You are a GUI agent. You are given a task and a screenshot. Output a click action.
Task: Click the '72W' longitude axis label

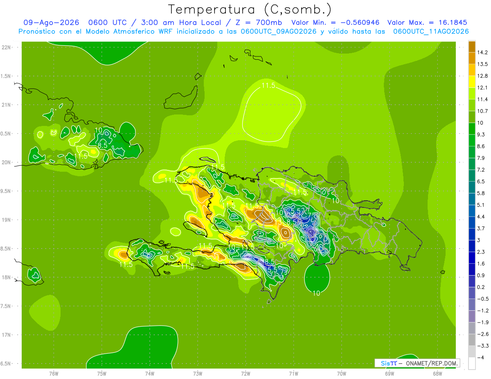point(245,374)
